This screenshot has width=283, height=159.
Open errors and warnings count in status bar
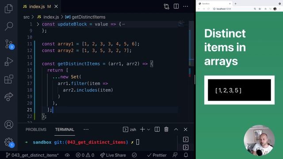coord(85,155)
